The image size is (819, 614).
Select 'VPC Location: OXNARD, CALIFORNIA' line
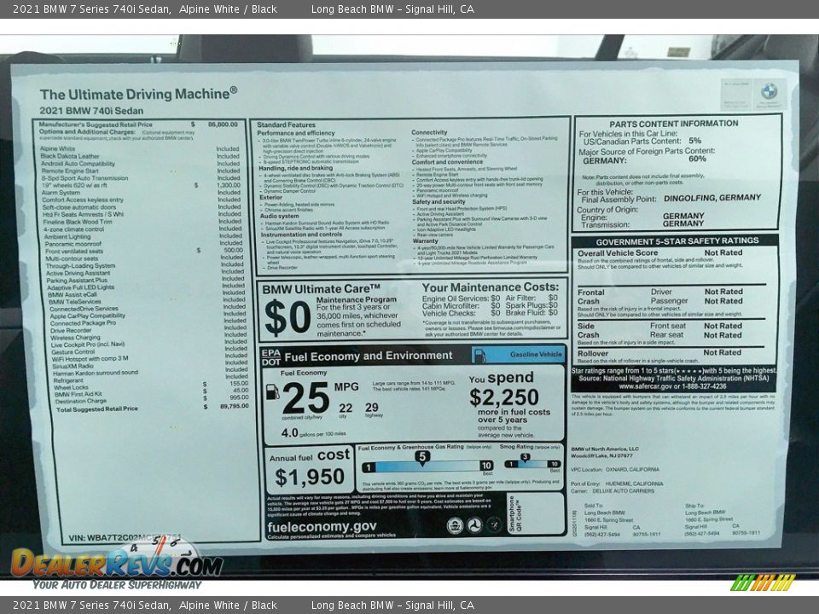pos(615,469)
